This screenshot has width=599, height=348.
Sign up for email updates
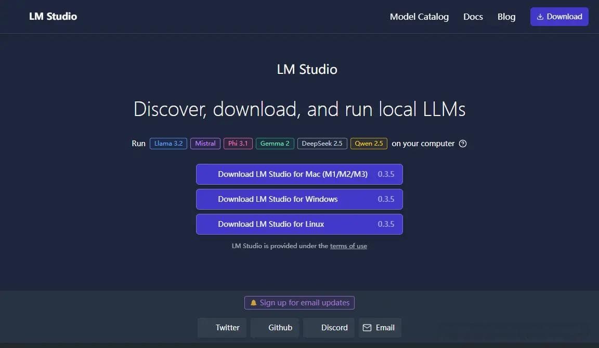299,303
